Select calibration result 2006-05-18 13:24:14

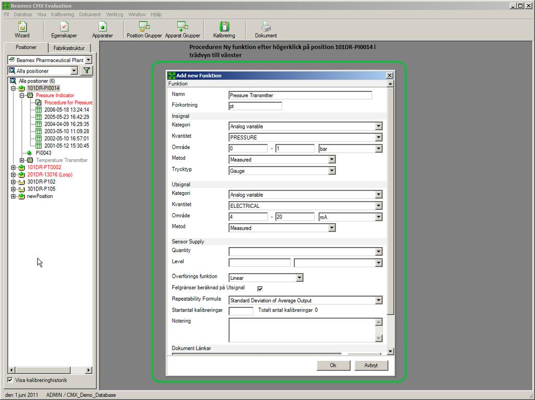pyautogui.click(x=66, y=110)
